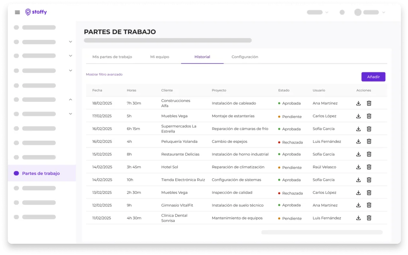Viewport: 408px width, 255px height.
Task: Download the Construcciones Alfa work report
Action: click(358, 103)
